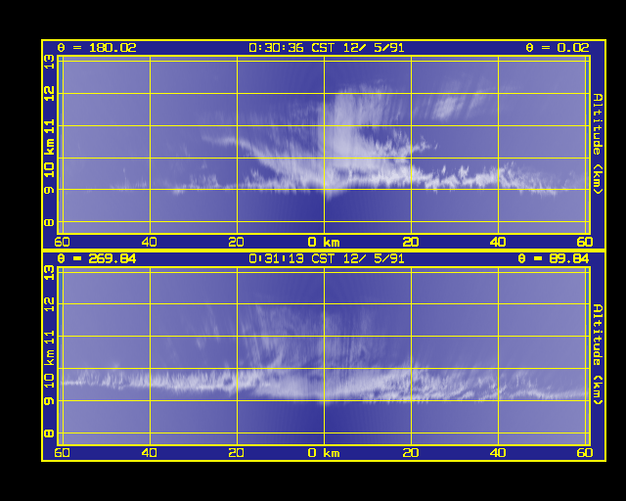Click the upper panel's 11 altitude tick
Screen dimensions: 626x501
49,126
